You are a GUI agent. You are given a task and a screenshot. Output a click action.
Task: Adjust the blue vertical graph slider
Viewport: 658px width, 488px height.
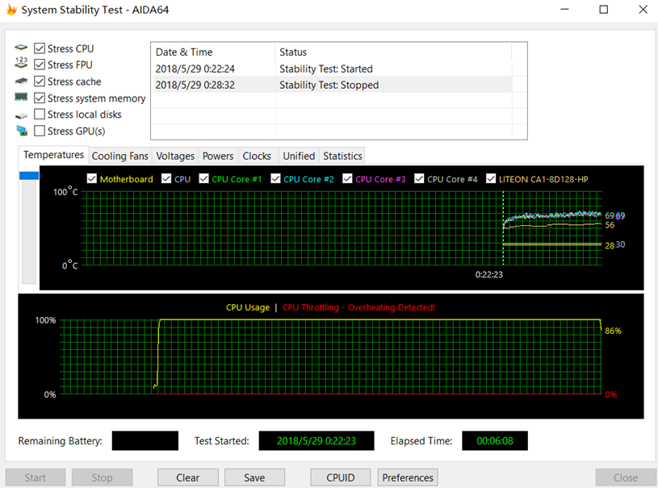point(29,176)
